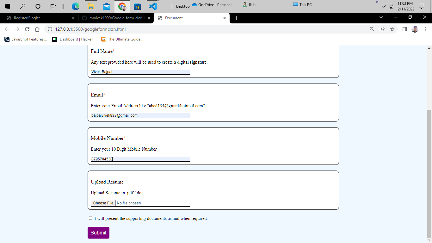Submit the form
The height and width of the screenshot is (243, 432).
point(98,233)
